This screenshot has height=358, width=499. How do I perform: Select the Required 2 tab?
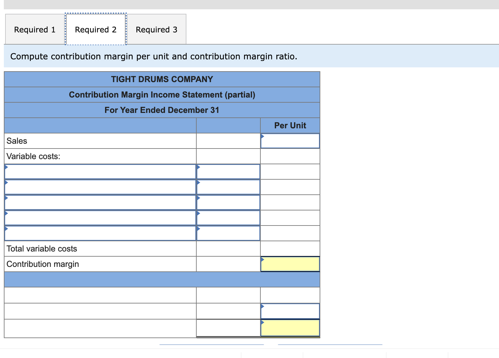tap(95, 29)
